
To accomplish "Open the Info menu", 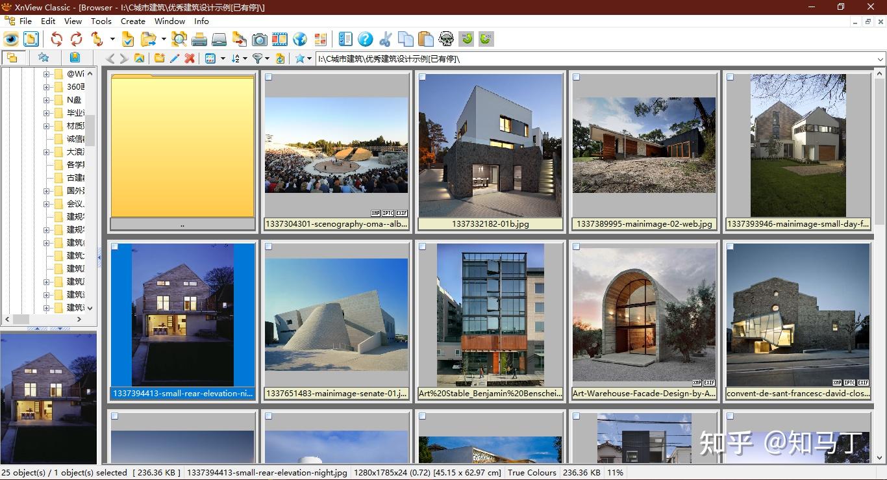I will 201,21.
